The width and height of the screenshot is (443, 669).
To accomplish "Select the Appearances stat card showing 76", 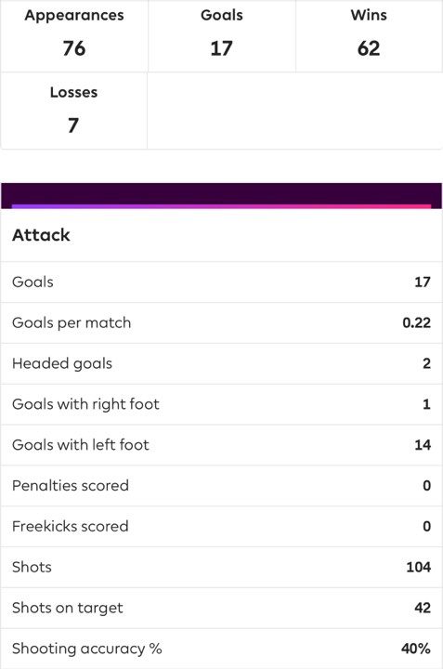I will point(74,36).
